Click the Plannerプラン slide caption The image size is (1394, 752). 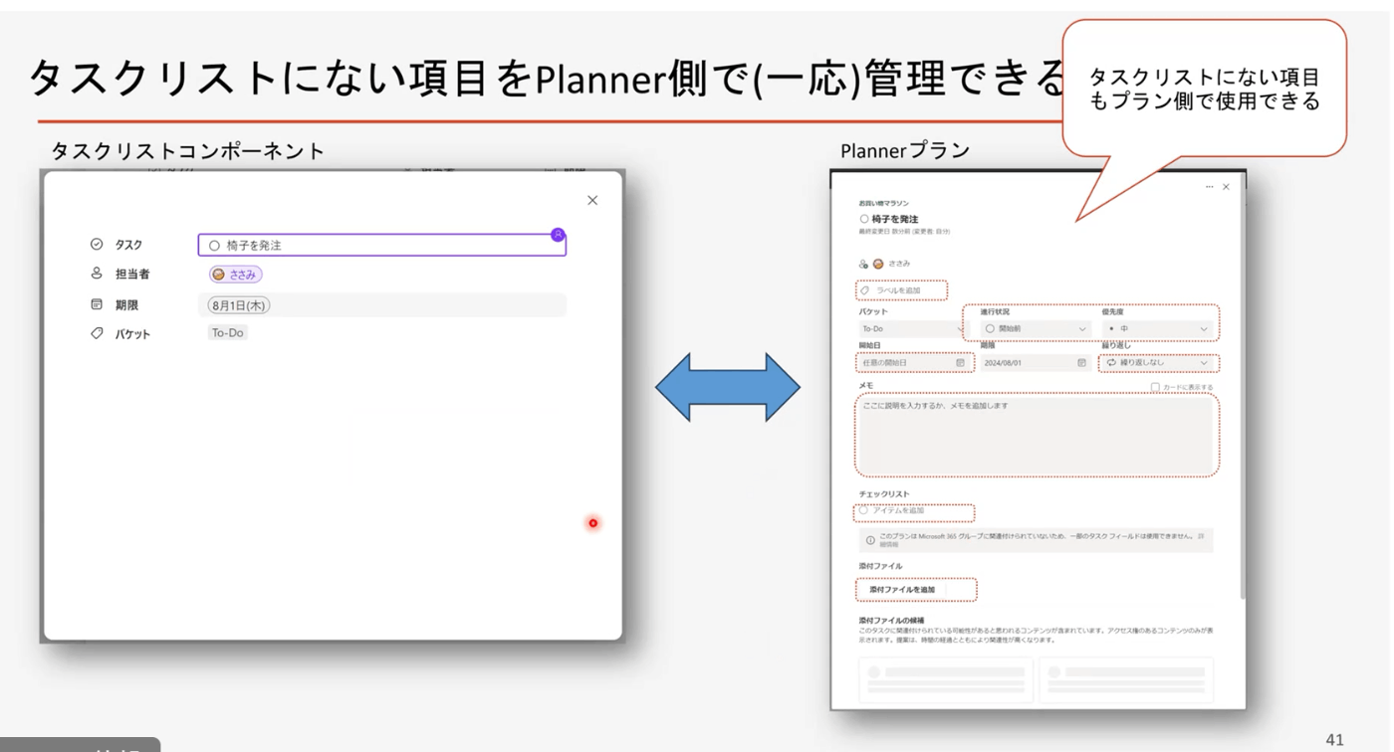tap(905, 151)
